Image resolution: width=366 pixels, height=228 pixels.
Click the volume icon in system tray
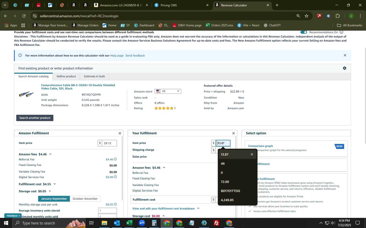[x=333, y=223]
